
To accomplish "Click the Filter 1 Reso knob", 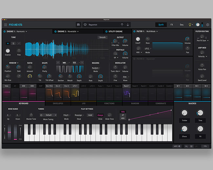I will point(148,39).
